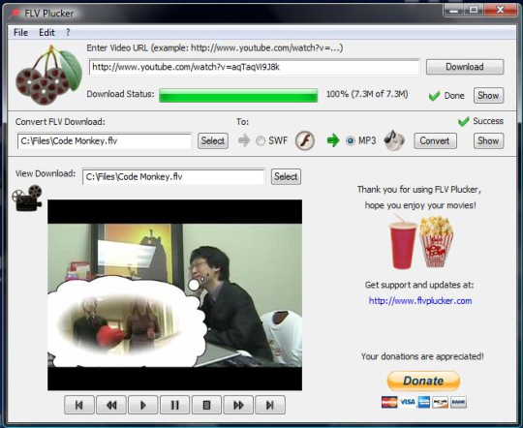Viewport: 523px width, 428px height.
Task: Show the downloaded file location
Action: (488, 96)
